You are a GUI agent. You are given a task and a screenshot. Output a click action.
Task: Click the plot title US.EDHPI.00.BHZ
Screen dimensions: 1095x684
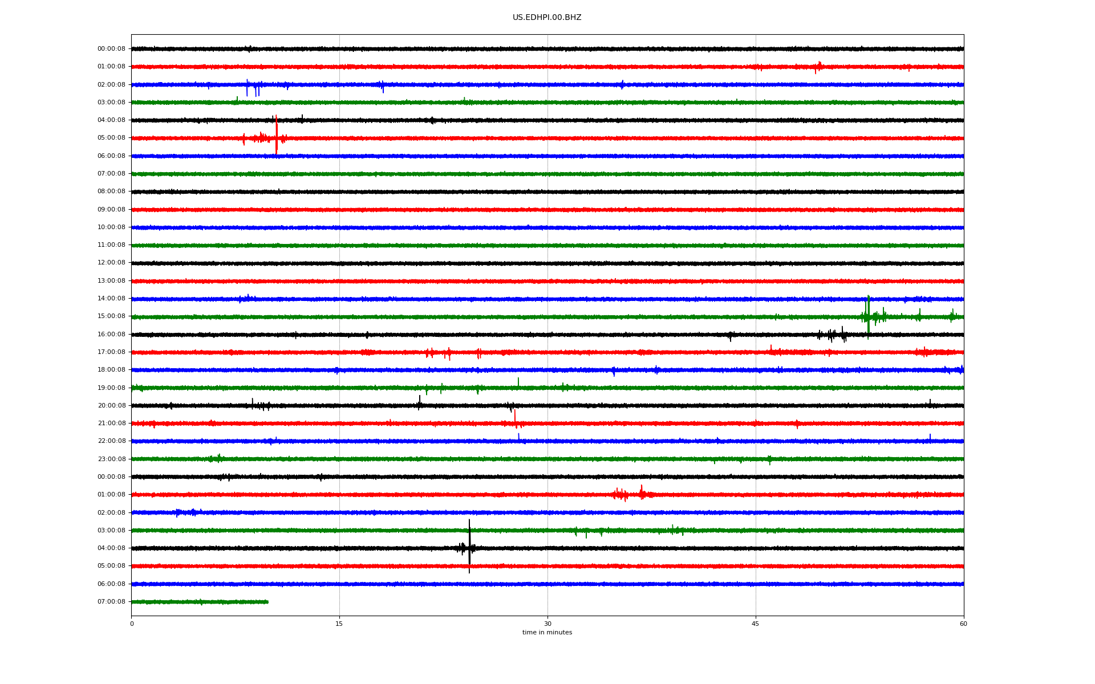coord(546,18)
